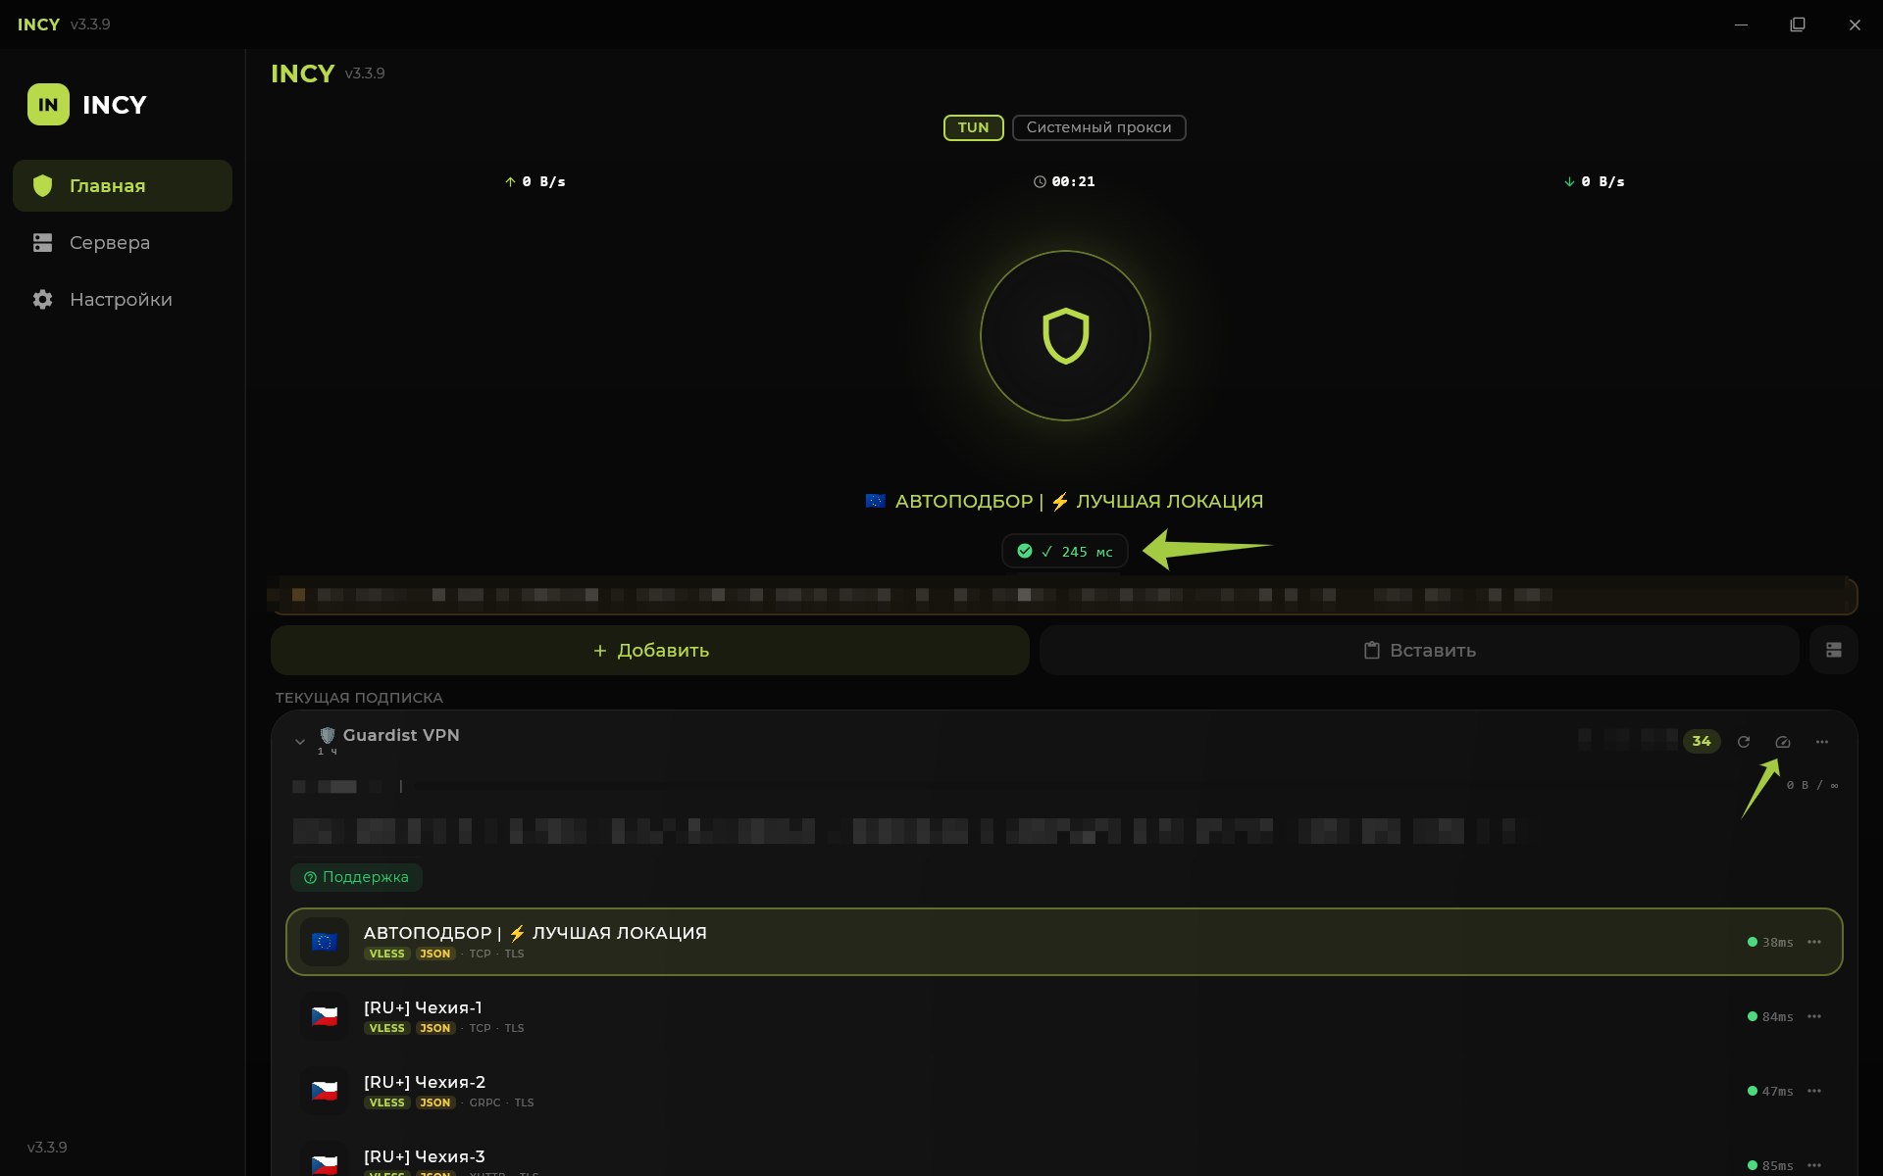Open the Поддержка link
1883x1176 pixels.
[356, 877]
